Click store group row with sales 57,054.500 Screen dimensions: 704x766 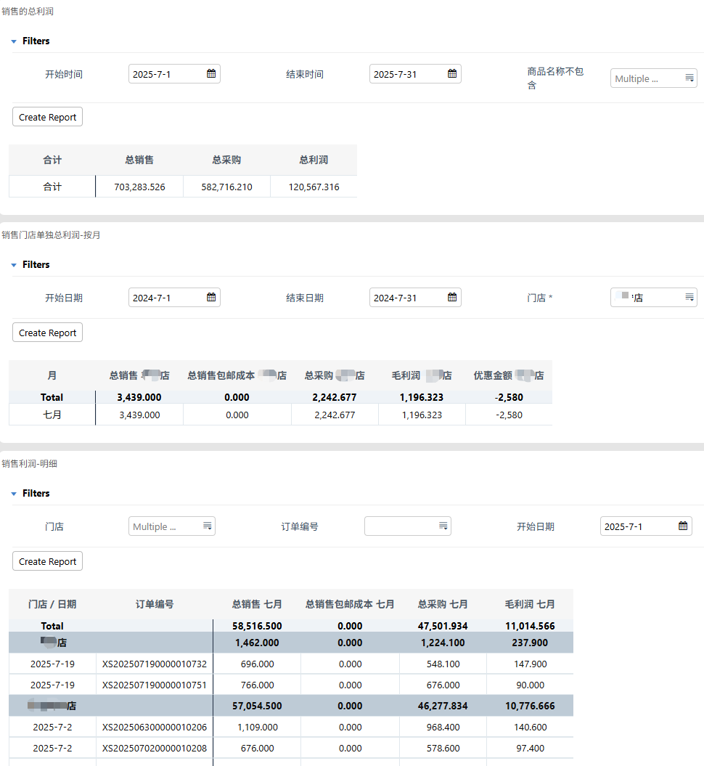pos(291,706)
